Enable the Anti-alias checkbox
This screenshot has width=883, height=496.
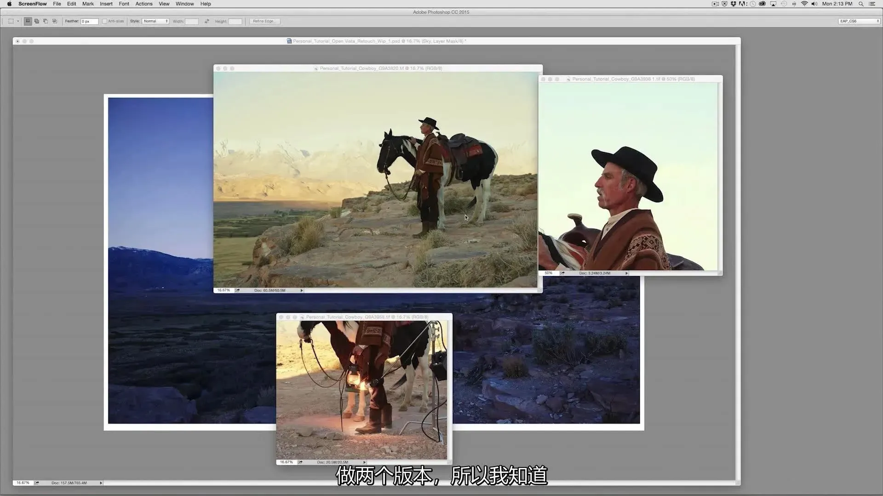pyautogui.click(x=104, y=21)
